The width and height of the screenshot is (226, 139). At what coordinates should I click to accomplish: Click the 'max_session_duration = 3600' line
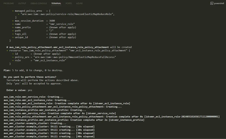(x=35, y=21)
